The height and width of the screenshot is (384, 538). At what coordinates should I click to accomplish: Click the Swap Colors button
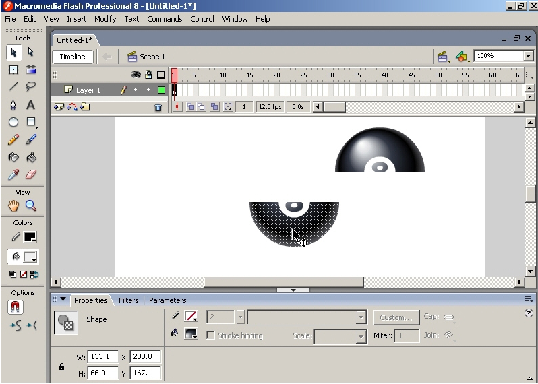point(34,274)
